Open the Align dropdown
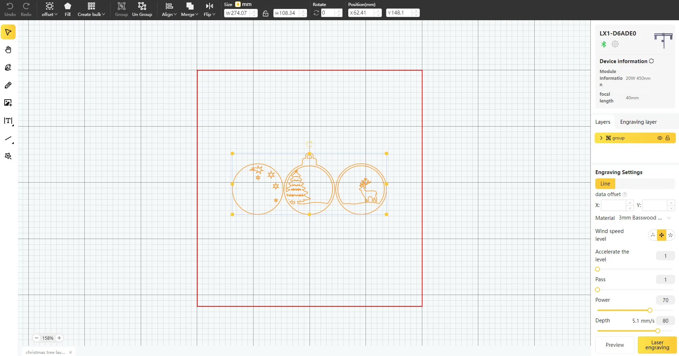The width and height of the screenshot is (679, 356). click(169, 10)
